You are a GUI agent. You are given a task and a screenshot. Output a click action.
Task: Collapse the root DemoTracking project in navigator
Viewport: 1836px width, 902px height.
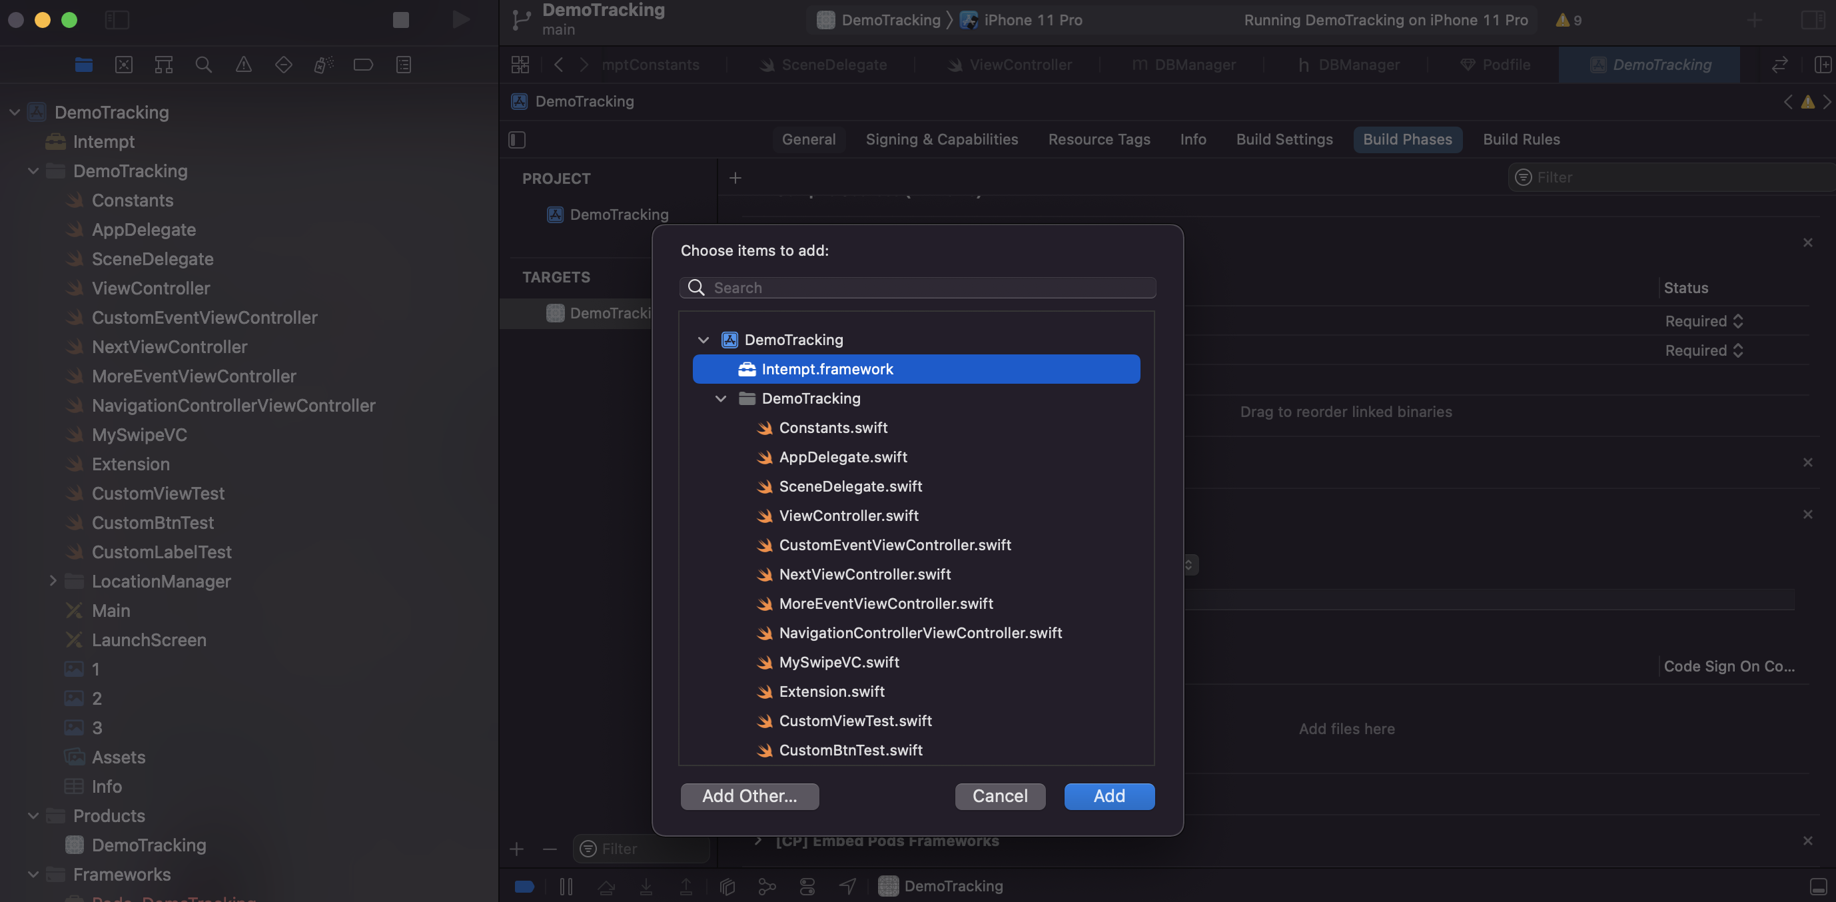coord(14,113)
